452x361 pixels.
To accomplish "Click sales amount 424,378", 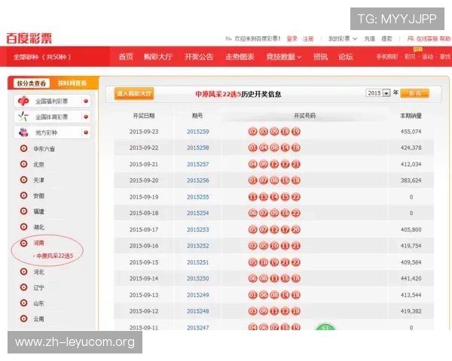I will pos(411,147).
